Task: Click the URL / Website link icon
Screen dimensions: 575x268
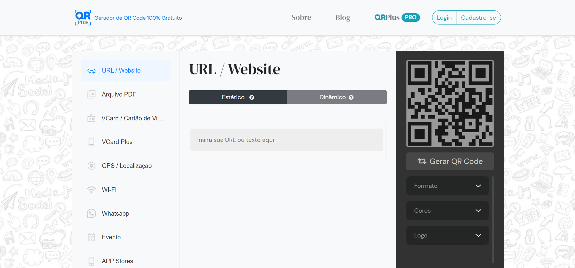Action: (x=91, y=71)
